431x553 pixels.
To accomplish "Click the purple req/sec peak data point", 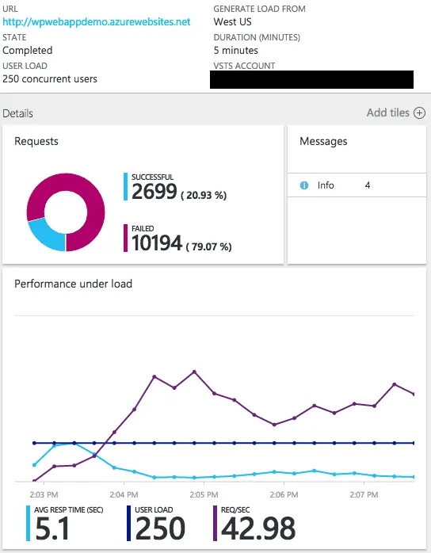I will (194, 372).
